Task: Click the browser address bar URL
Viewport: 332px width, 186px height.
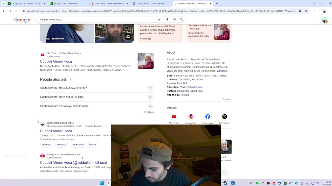Action: point(161,11)
